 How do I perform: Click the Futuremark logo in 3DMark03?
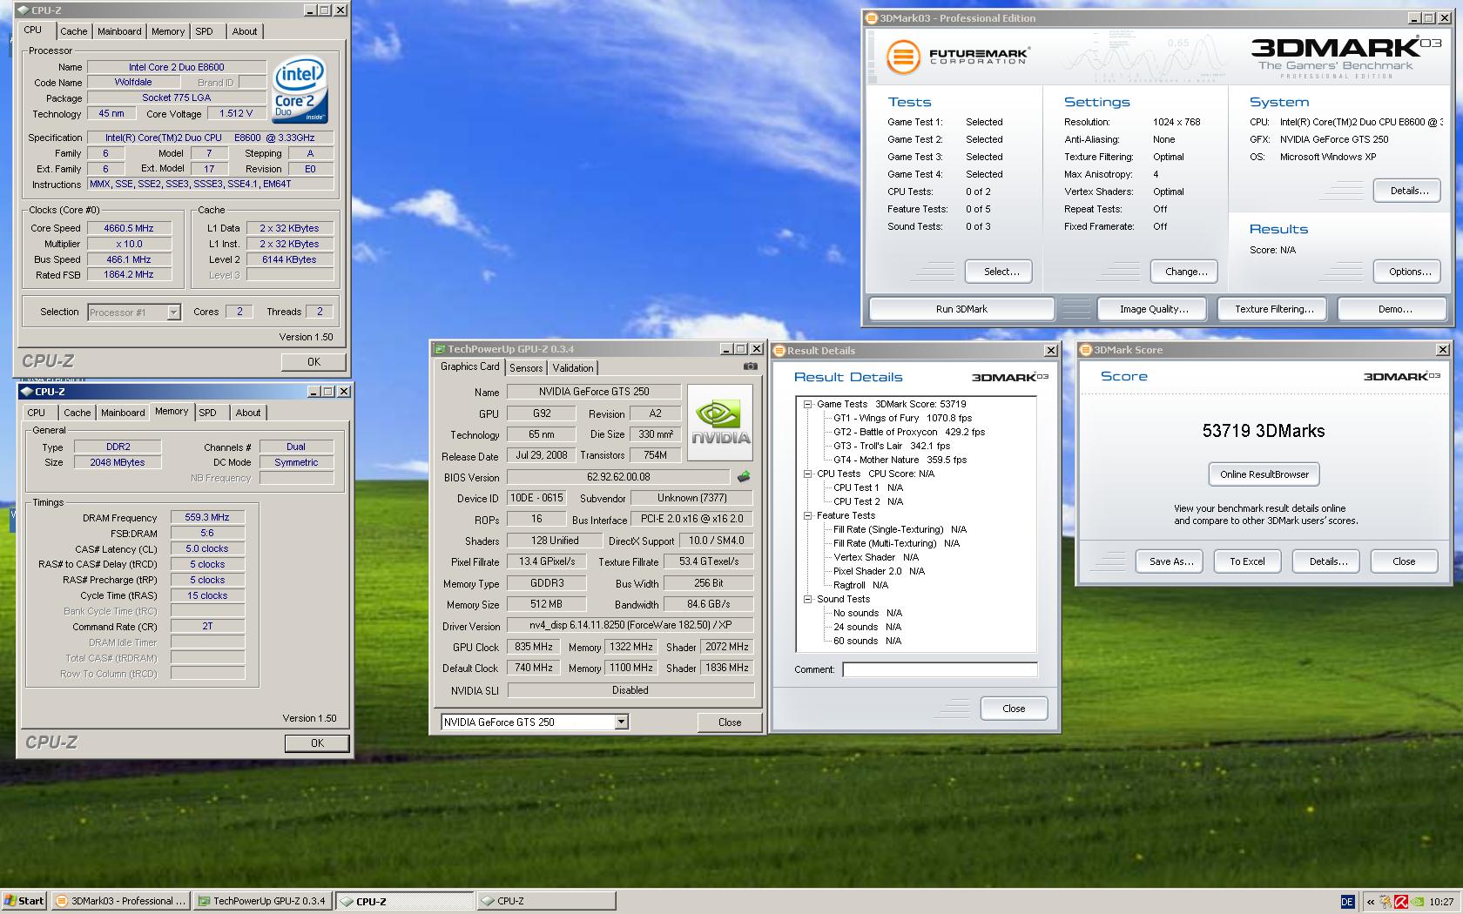(957, 57)
